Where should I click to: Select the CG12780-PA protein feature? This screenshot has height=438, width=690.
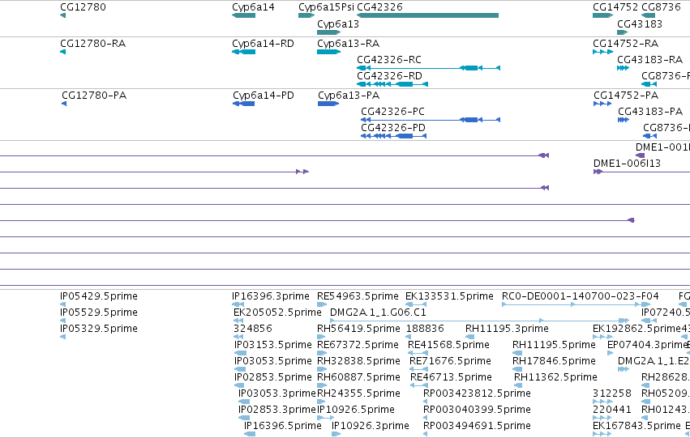point(64,104)
